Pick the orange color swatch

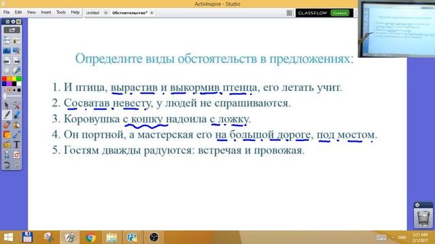pyautogui.click(x=9, y=79)
